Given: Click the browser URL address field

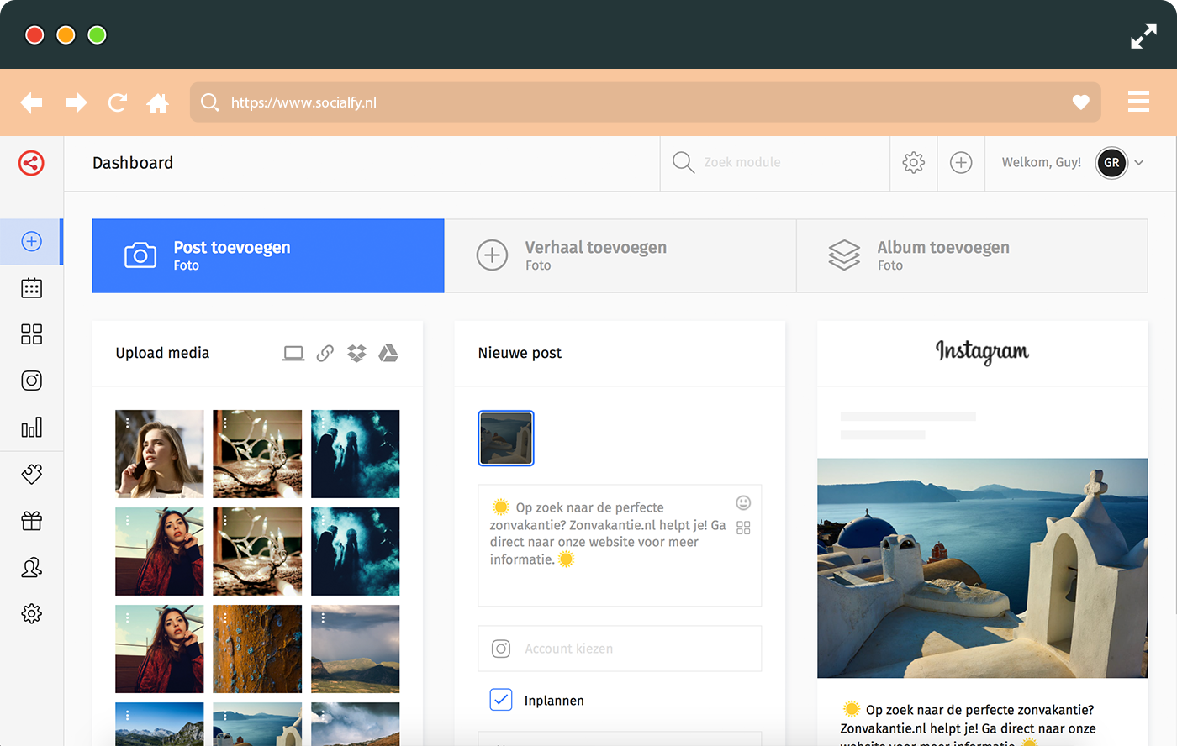Looking at the screenshot, I should tap(646, 102).
